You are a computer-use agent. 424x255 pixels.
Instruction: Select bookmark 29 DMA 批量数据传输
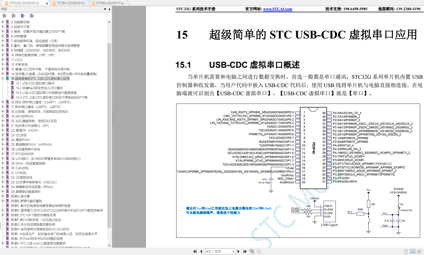point(28,163)
